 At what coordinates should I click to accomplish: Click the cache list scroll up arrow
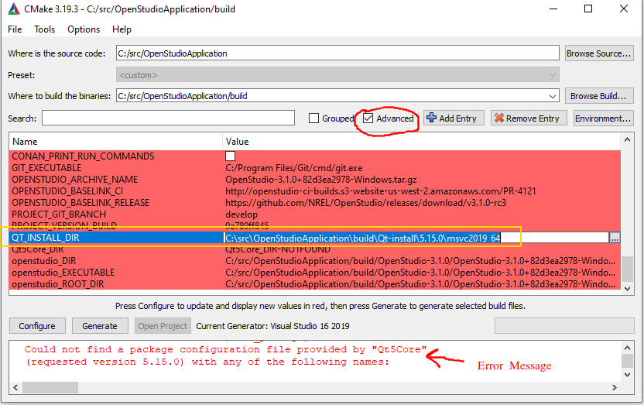[x=627, y=139]
